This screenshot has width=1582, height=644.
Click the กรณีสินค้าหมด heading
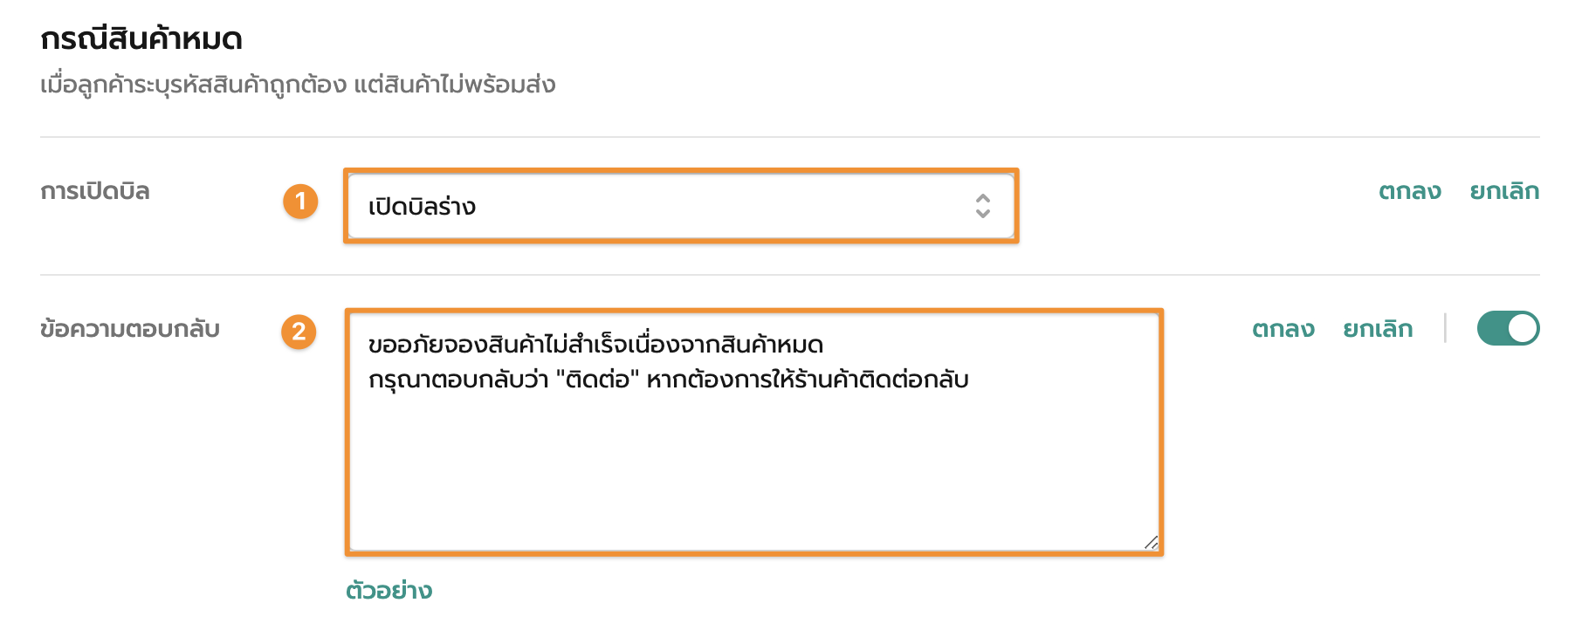141,39
